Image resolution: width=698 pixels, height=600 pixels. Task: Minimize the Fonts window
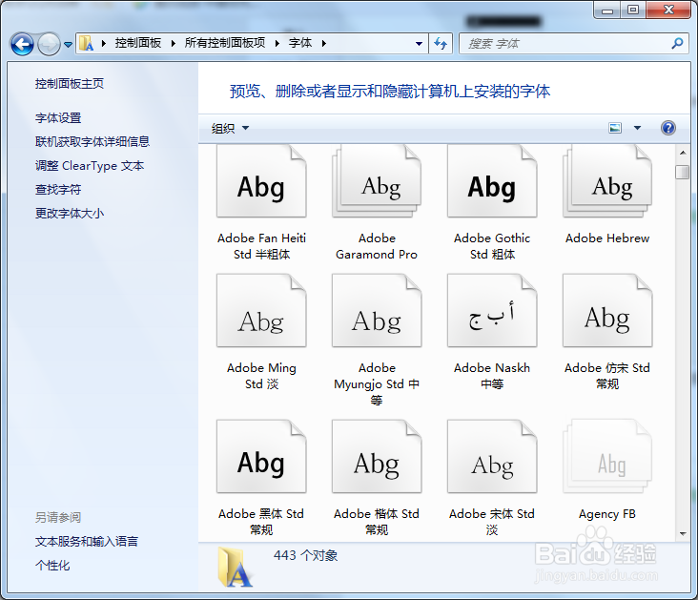(607, 10)
